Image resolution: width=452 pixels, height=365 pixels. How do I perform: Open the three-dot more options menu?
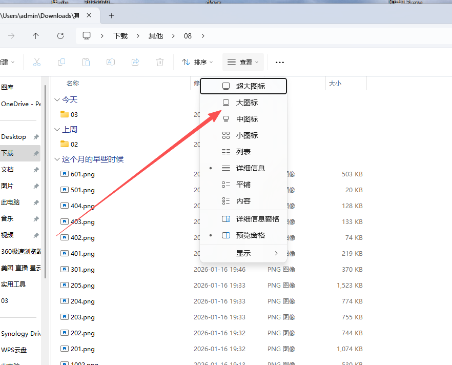coord(279,62)
